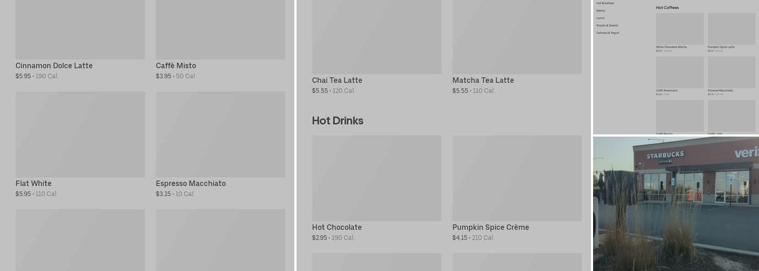
Task: Select the Flat White product image
Action: 80,134
